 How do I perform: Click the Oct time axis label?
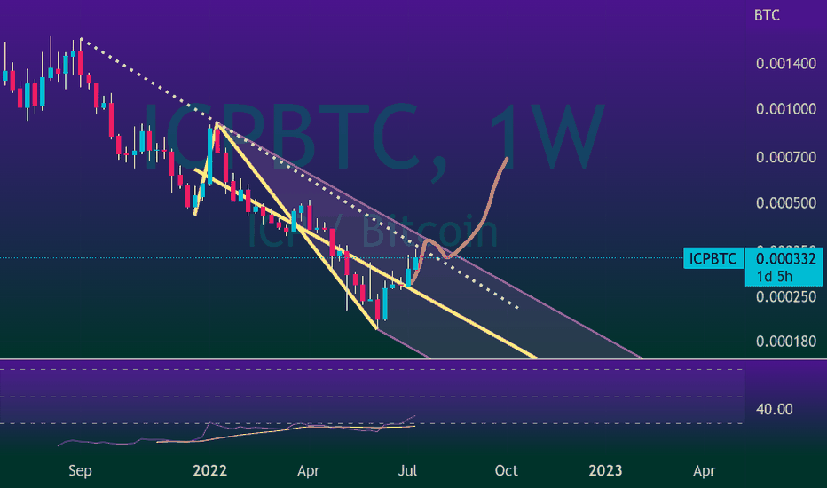pos(506,470)
